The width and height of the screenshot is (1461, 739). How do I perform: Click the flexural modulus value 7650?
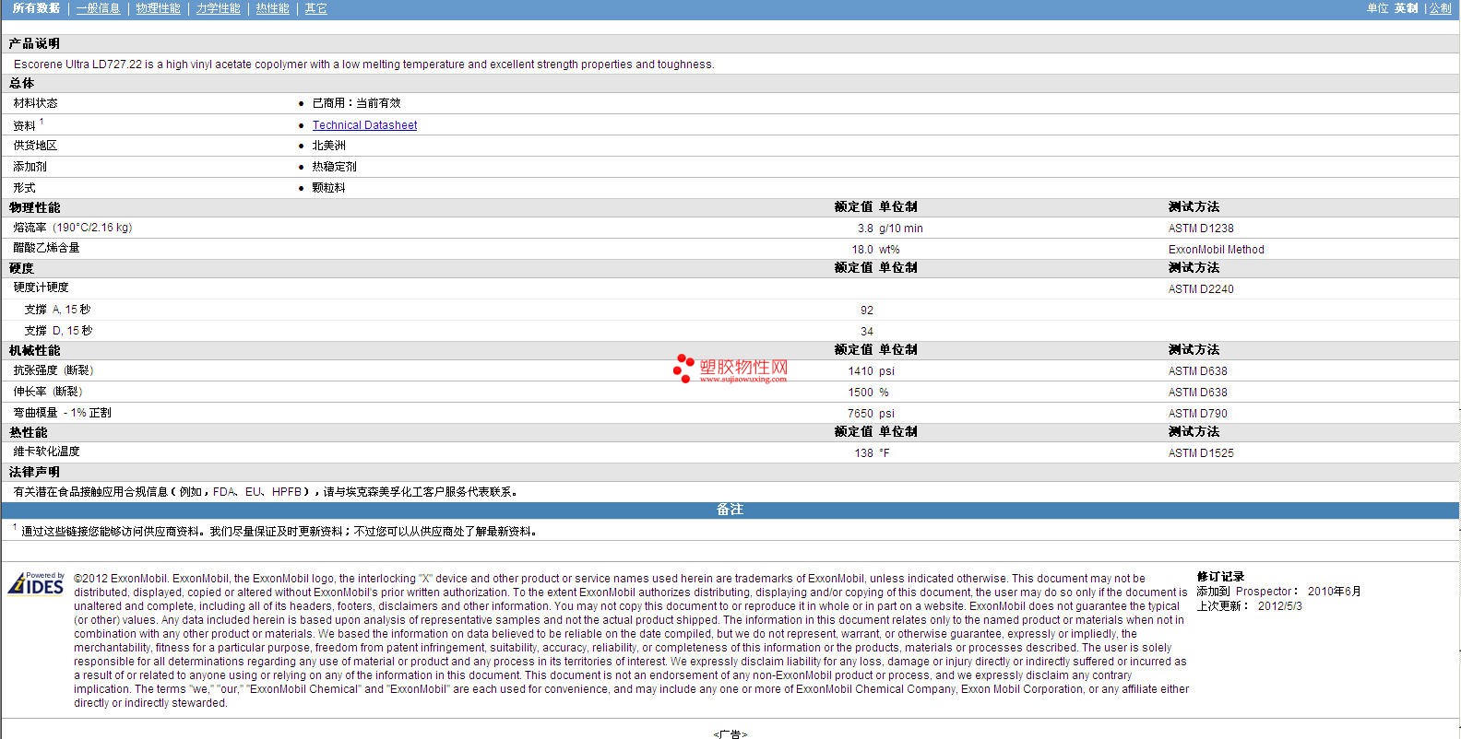[861, 414]
